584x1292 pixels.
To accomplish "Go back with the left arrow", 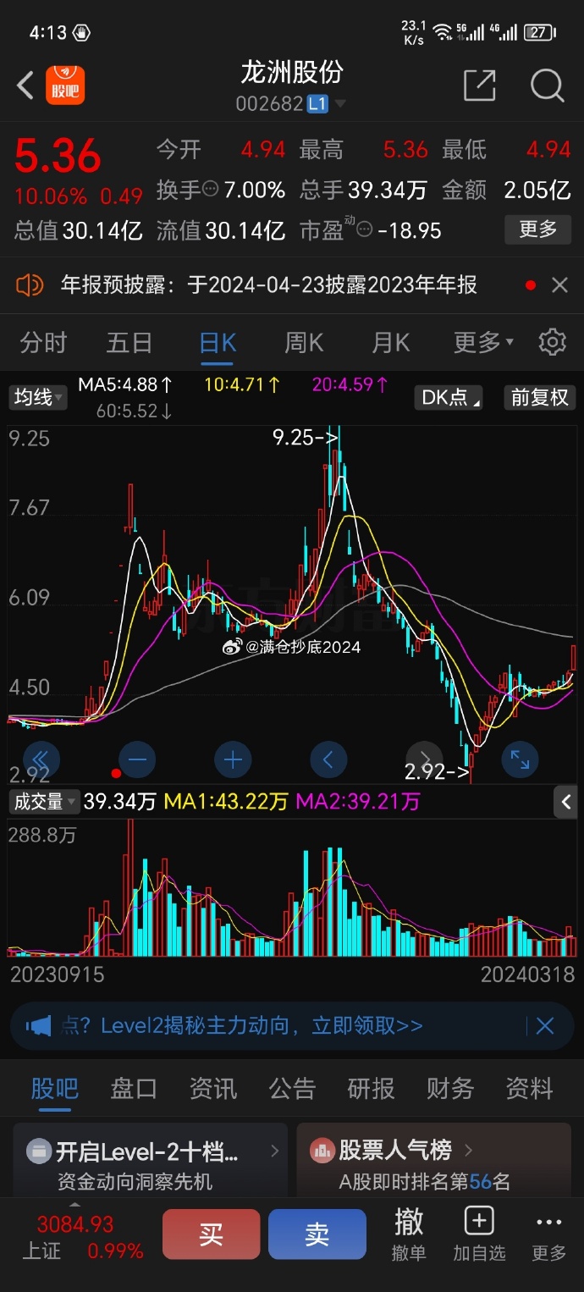I will (25, 86).
